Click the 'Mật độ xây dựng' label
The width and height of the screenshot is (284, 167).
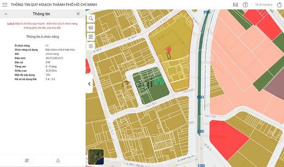click(x=25, y=75)
